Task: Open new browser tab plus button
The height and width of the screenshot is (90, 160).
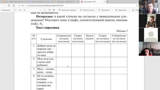Action: (108, 2)
